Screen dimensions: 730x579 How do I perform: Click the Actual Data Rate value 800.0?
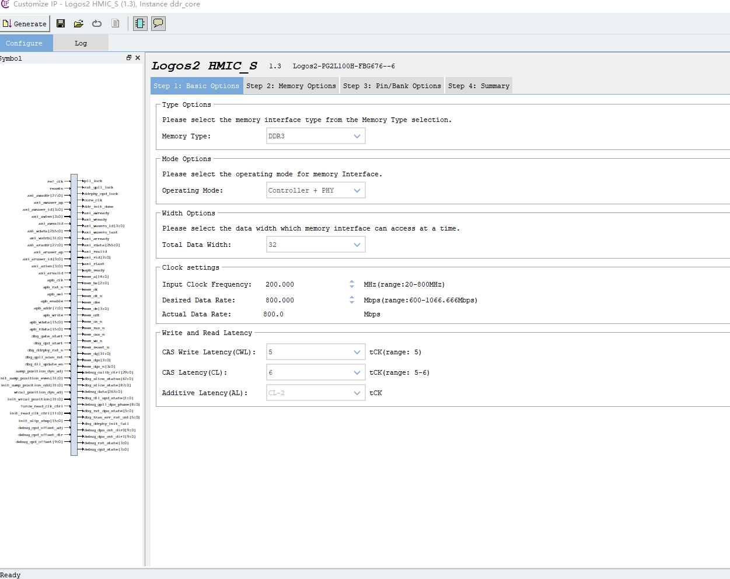coord(273,314)
